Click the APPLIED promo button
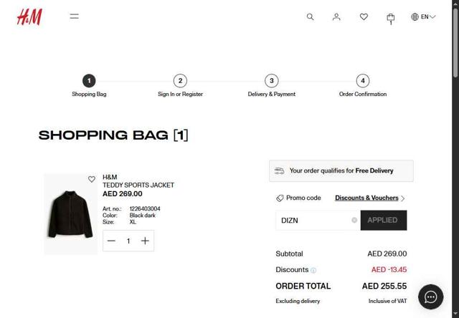459x318 pixels. [383, 220]
